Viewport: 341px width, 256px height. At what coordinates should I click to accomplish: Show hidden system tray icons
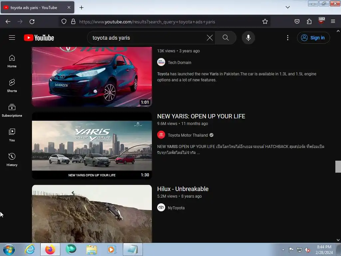coord(283,250)
